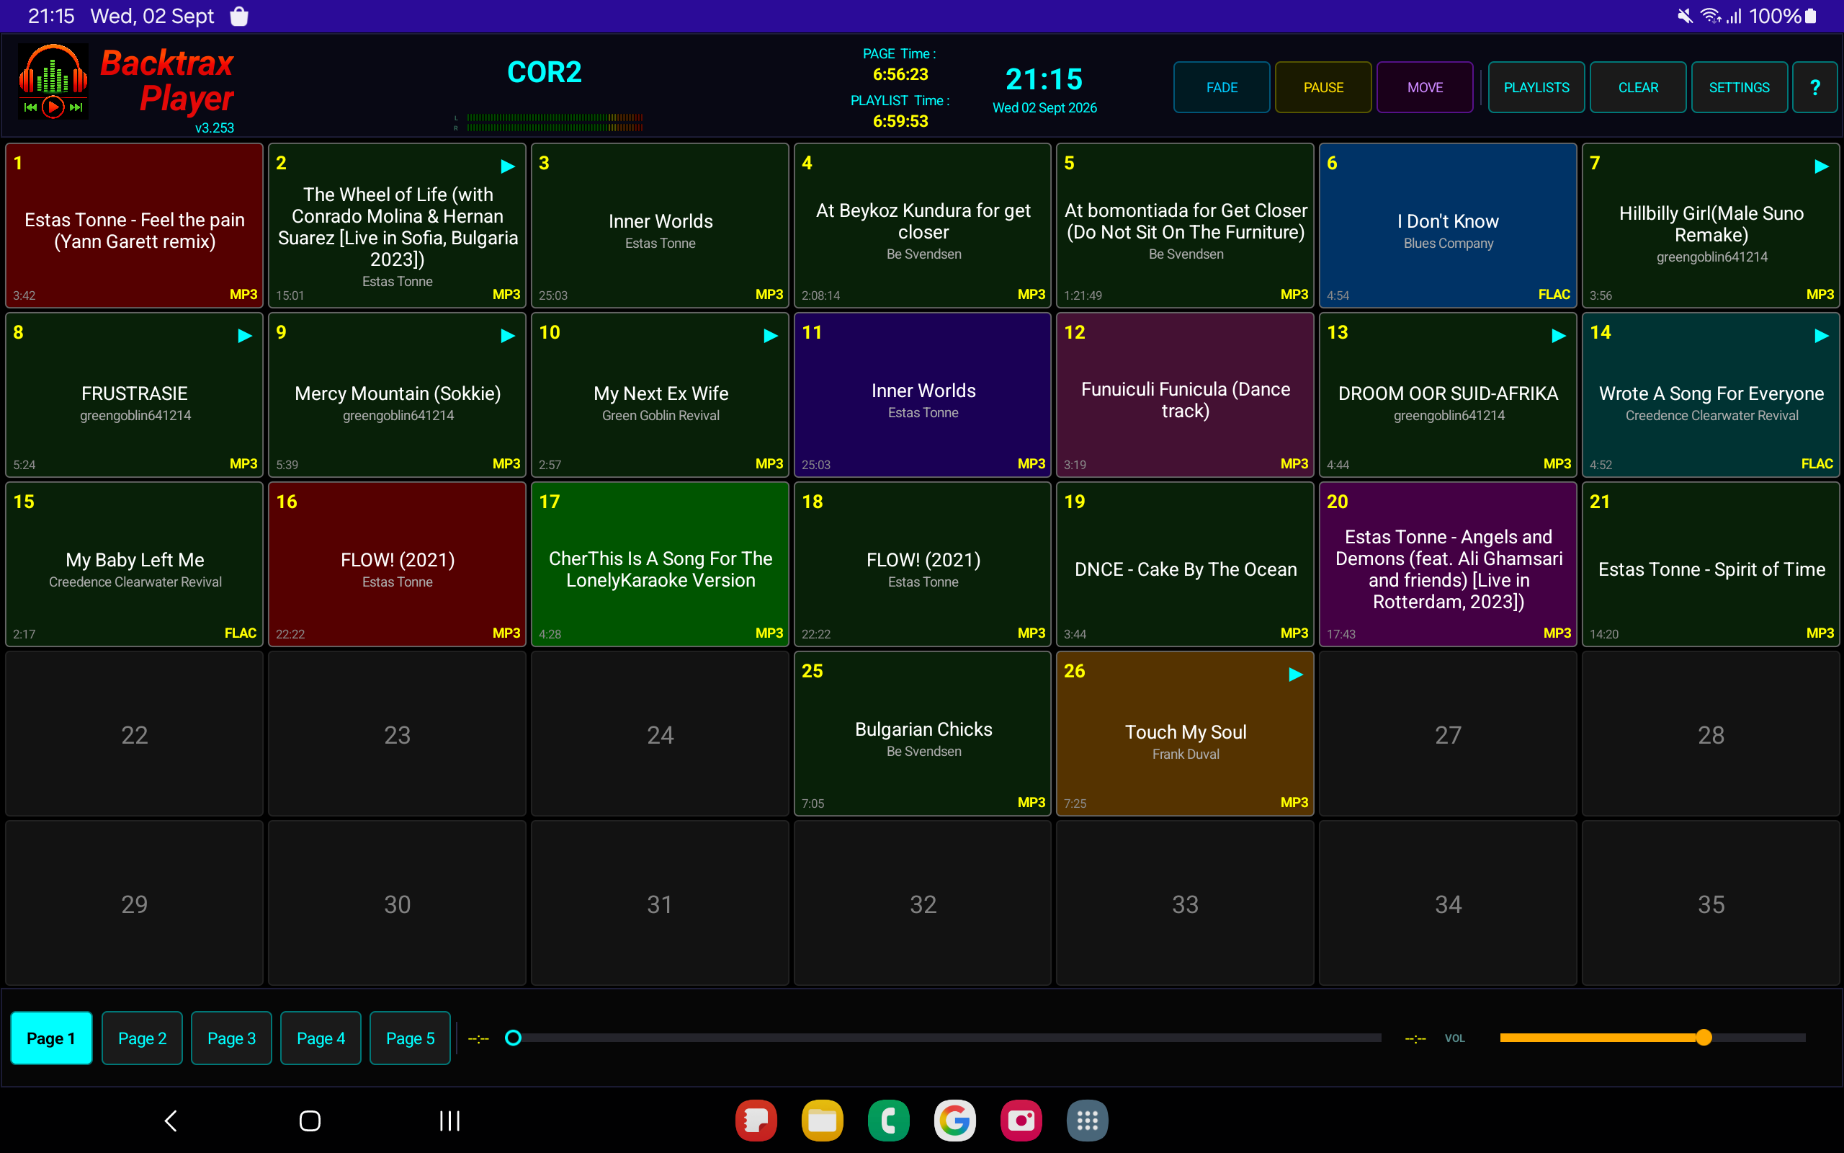The height and width of the screenshot is (1153, 1844).
Task: Play track 25 Bulgarian Chicks tile
Action: (x=923, y=734)
